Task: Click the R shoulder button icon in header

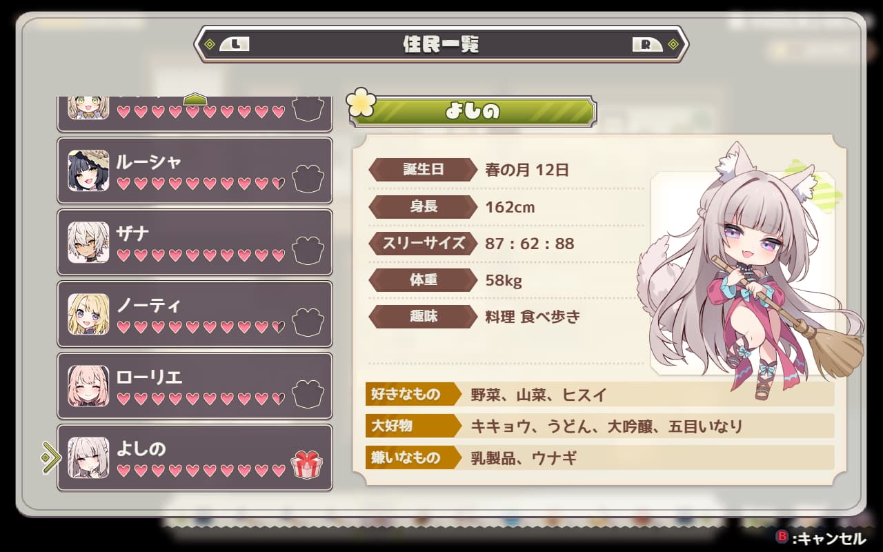Action: pos(647,45)
